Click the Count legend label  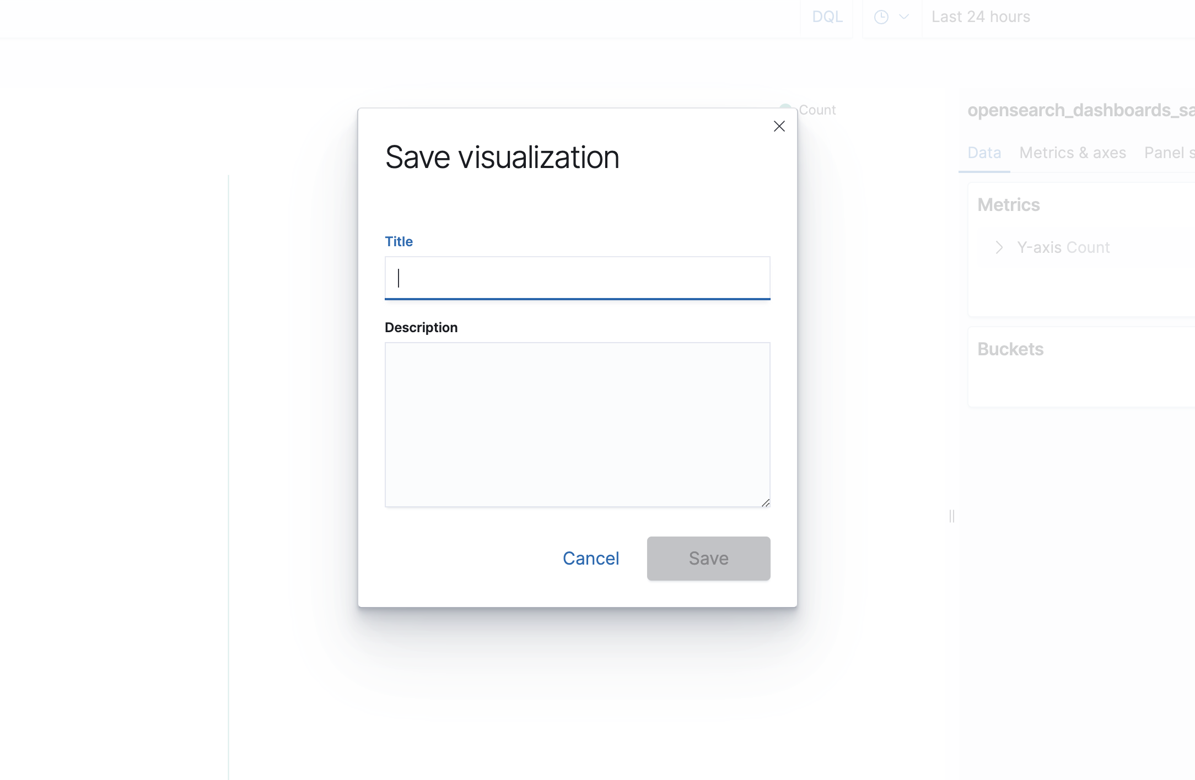click(818, 110)
